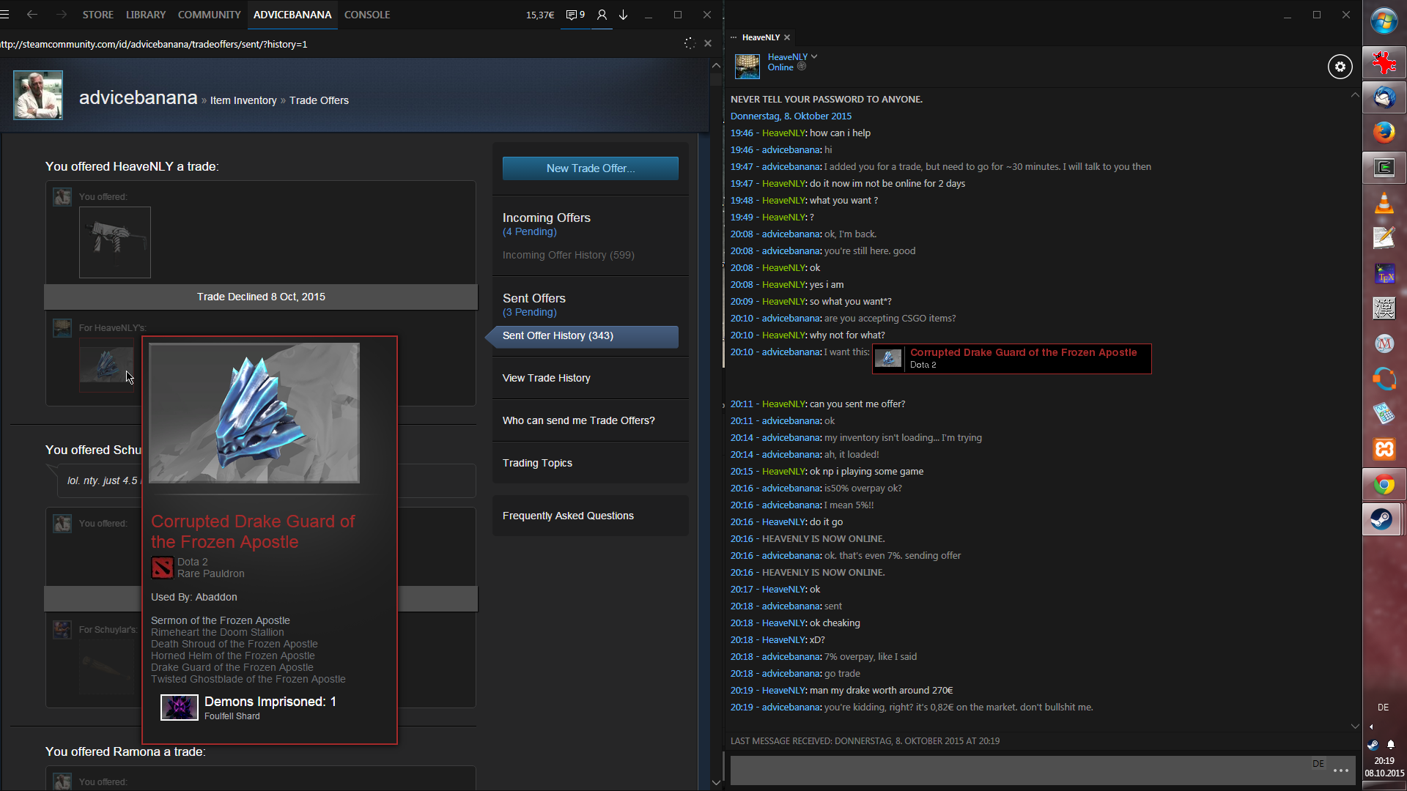Open the friends list icon
1407x791 pixels.
(x=602, y=15)
